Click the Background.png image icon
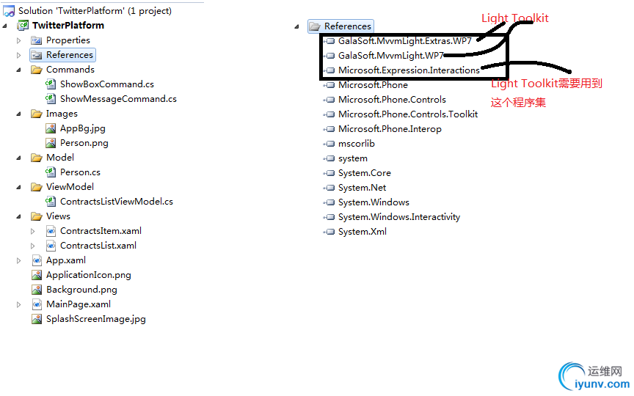The height and width of the screenshot is (396, 634). 37,290
